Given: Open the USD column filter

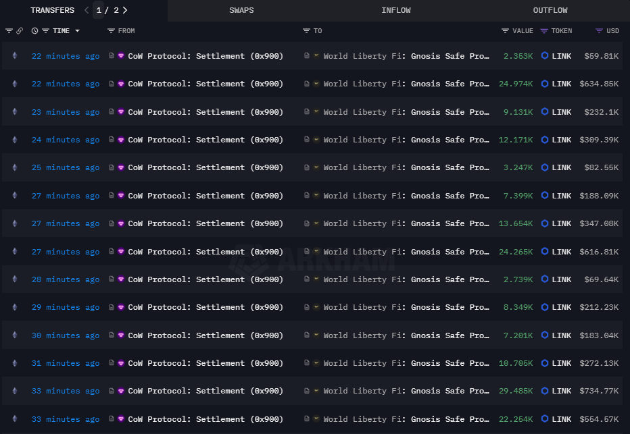Looking at the screenshot, I should tap(599, 31).
